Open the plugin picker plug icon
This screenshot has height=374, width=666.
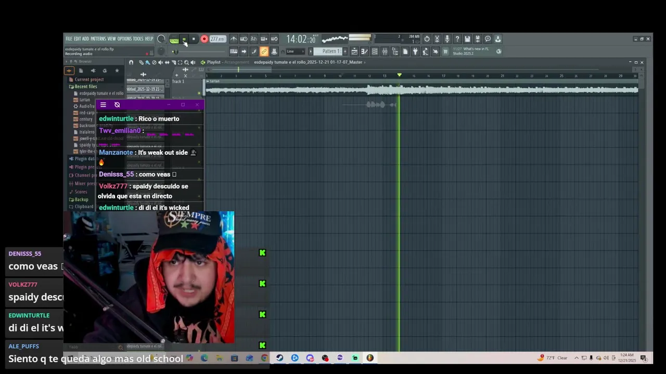point(415,51)
